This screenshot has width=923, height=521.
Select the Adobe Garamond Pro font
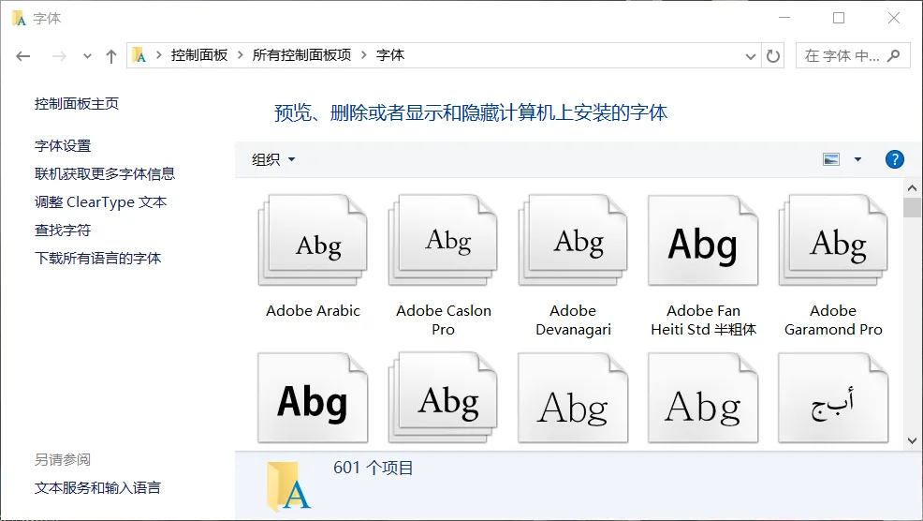click(x=833, y=242)
